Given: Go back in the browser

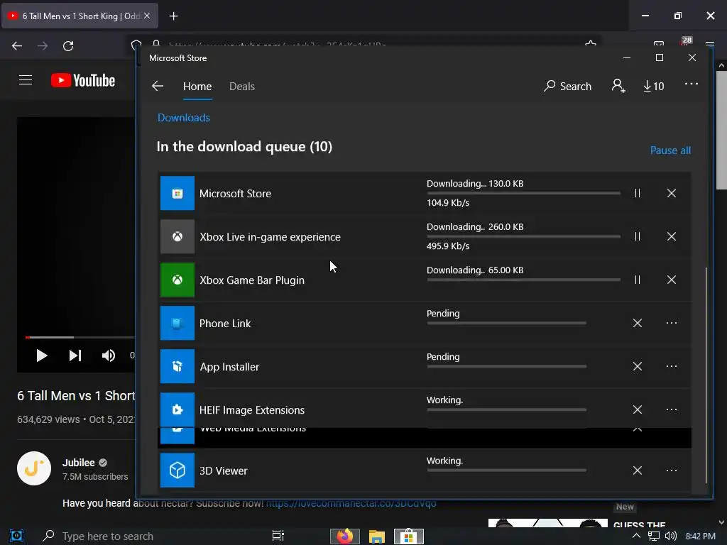Looking at the screenshot, I should pos(17,46).
